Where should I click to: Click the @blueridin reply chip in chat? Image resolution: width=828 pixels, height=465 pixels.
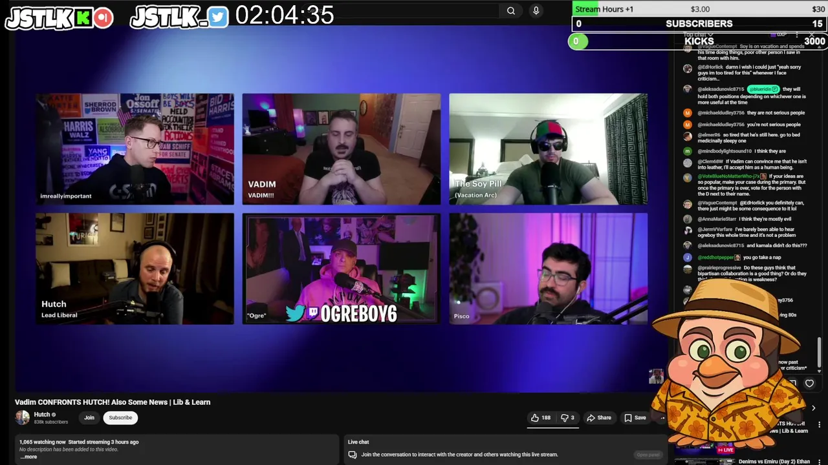(x=763, y=89)
